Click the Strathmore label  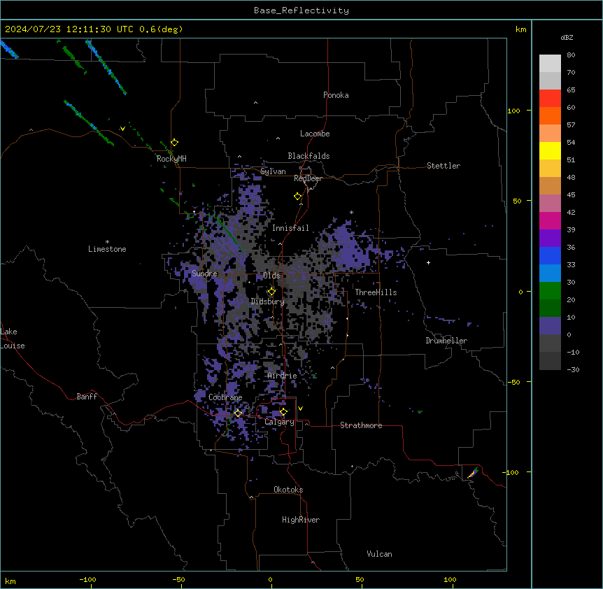361,425
